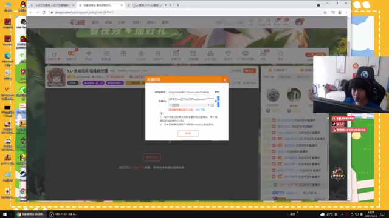This screenshot has width=389, height=218.
Task: Click the second fan avatar in ranking panel
Action: click(294, 94)
